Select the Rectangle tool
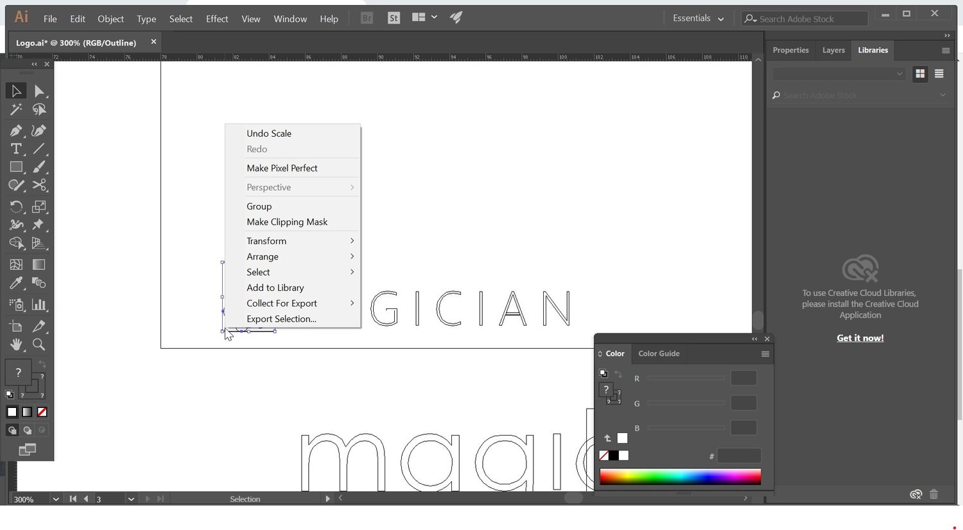Image resolution: width=963 pixels, height=530 pixels. coord(16,167)
